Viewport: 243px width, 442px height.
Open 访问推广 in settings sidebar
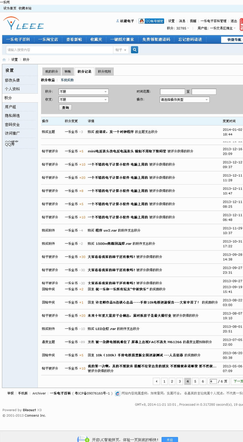pyautogui.click(x=12, y=133)
